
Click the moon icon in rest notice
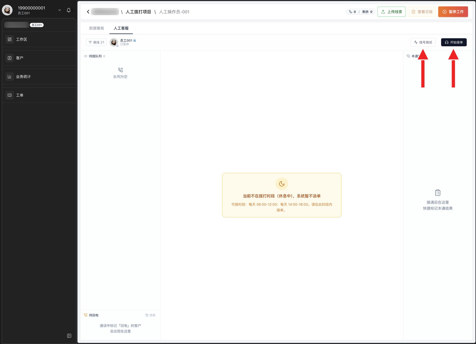coord(282,184)
